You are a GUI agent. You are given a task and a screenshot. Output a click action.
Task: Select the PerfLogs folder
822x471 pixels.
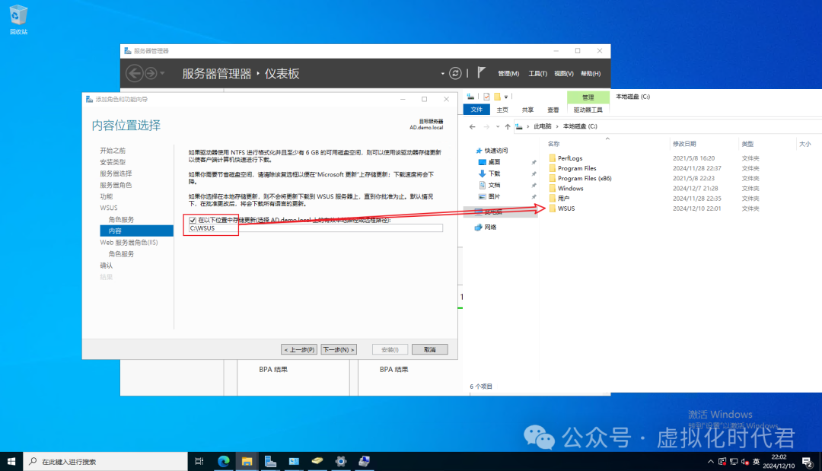click(x=570, y=158)
